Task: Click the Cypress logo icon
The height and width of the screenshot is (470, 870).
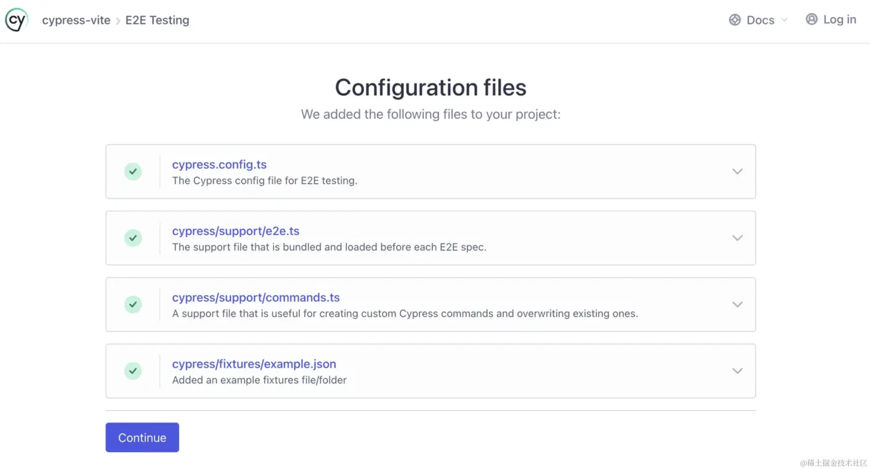Action: [x=17, y=20]
